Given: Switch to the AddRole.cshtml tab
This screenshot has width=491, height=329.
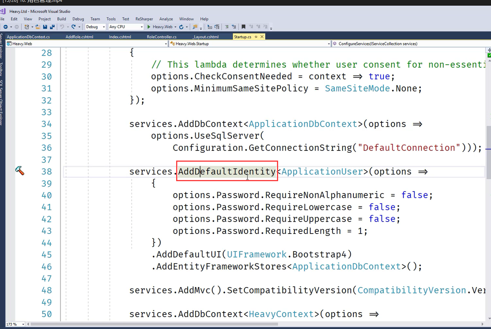Looking at the screenshot, I should coord(79,37).
